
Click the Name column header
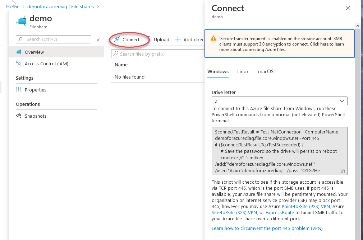click(x=121, y=65)
